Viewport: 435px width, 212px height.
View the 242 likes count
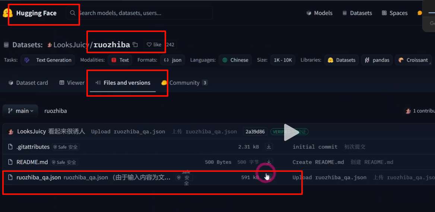[x=170, y=45]
